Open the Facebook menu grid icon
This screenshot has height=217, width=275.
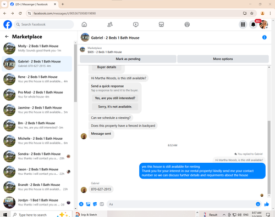243,25
